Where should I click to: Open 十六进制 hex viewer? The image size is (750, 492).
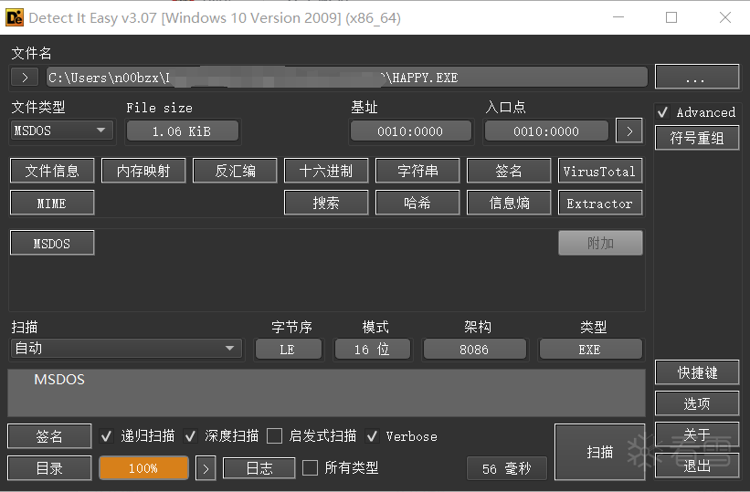[326, 171]
